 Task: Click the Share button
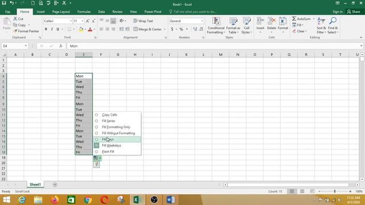(x=354, y=11)
